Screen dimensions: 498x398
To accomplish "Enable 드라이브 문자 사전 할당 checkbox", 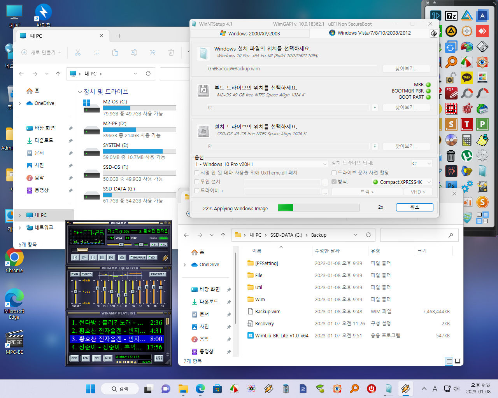I will [334, 173].
